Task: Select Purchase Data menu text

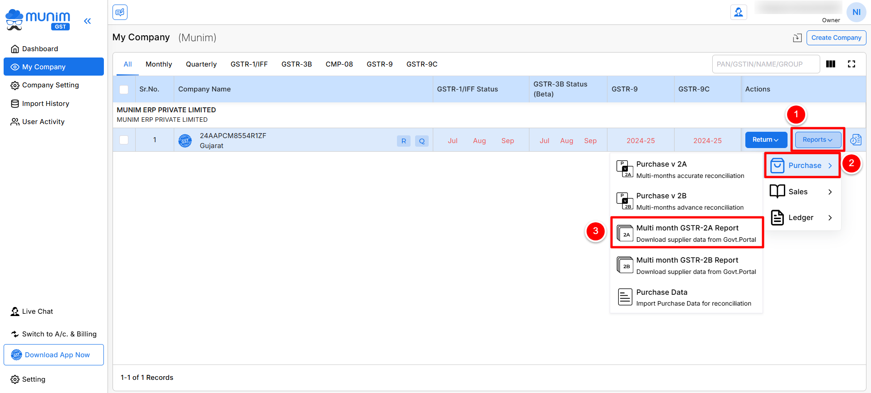Action: (x=662, y=292)
